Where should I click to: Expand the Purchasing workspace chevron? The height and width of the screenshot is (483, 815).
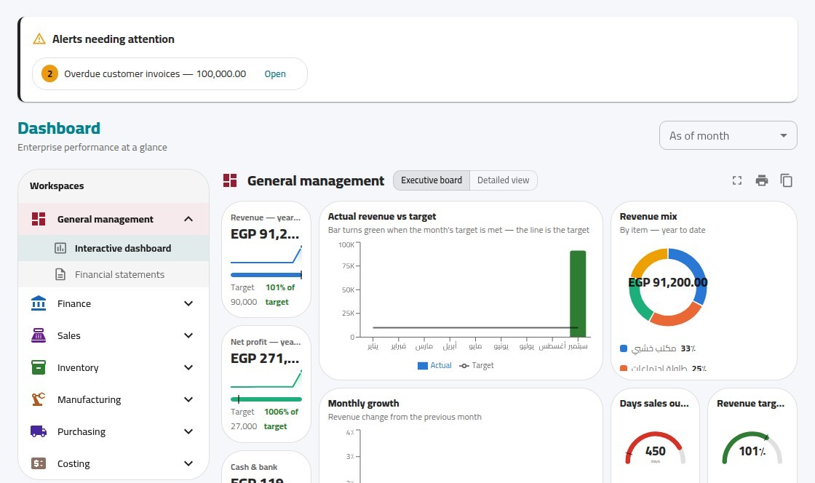point(188,431)
